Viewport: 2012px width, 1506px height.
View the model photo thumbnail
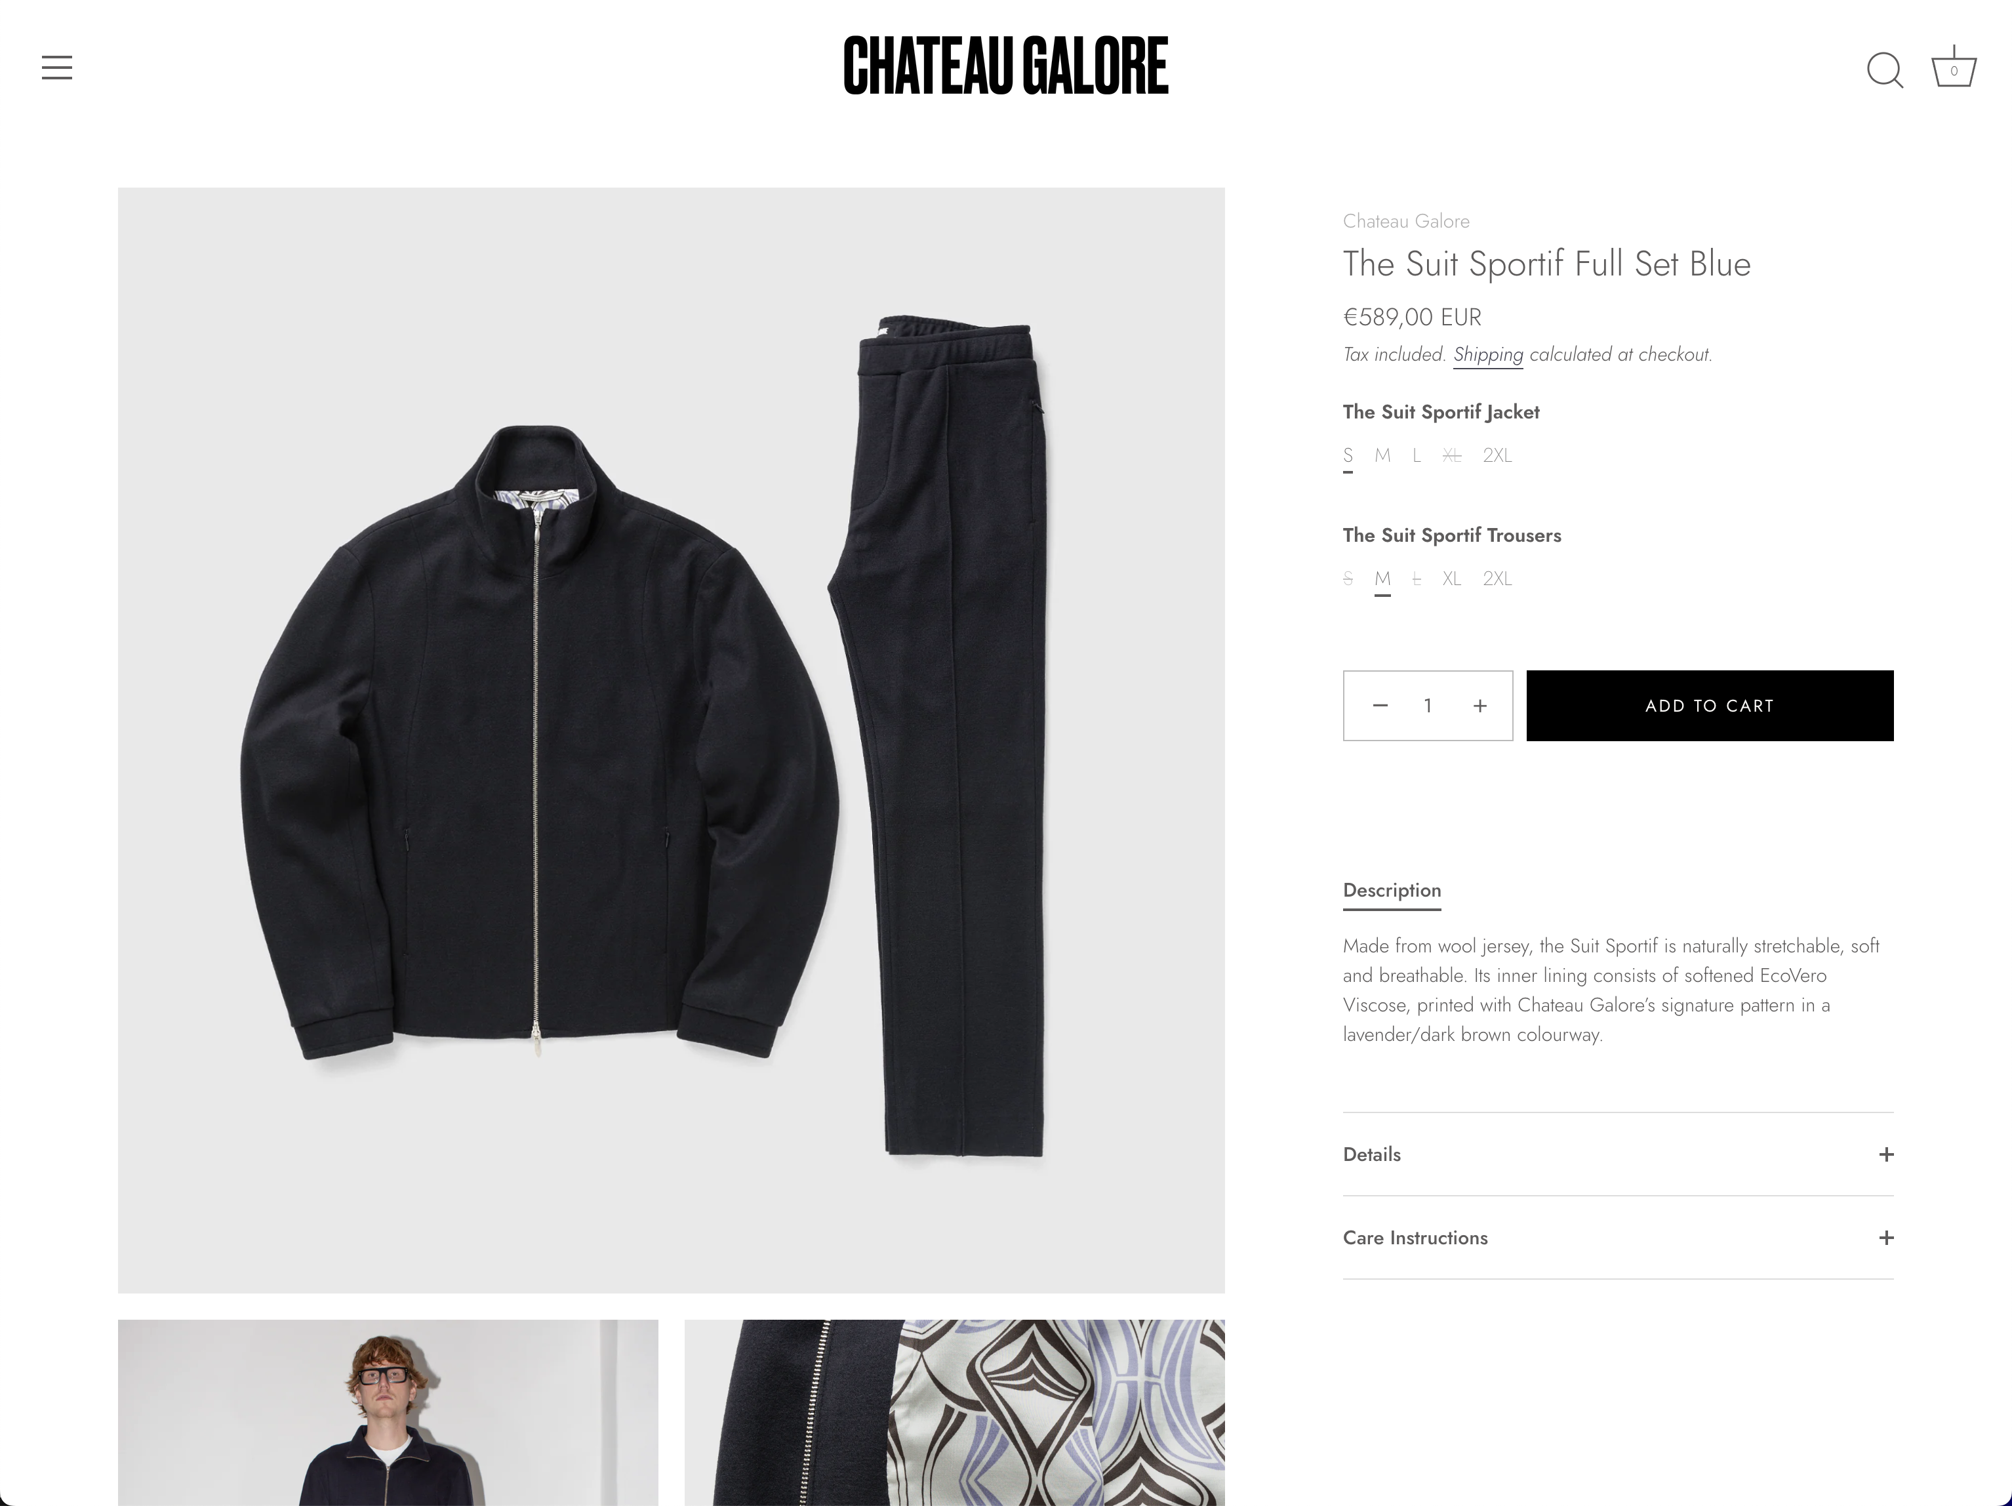(x=388, y=1412)
